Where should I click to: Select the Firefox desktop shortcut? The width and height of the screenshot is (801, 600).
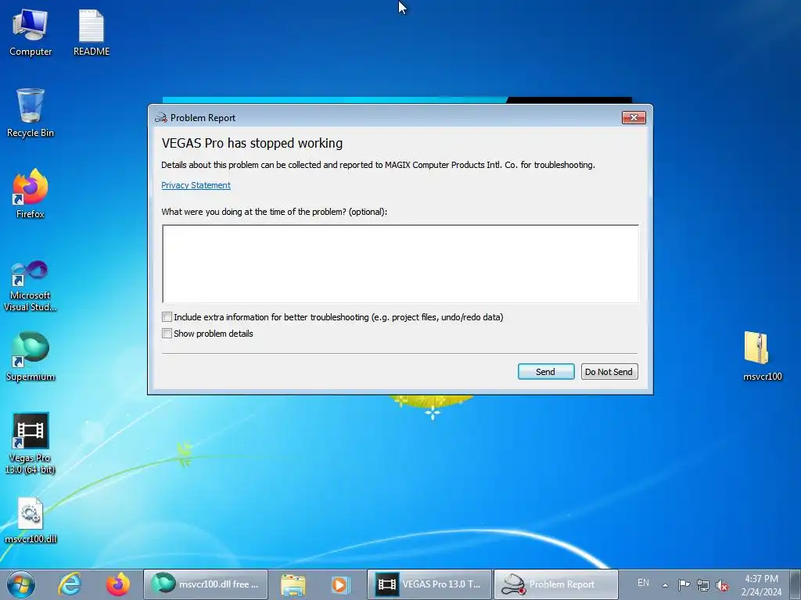coord(31,194)
